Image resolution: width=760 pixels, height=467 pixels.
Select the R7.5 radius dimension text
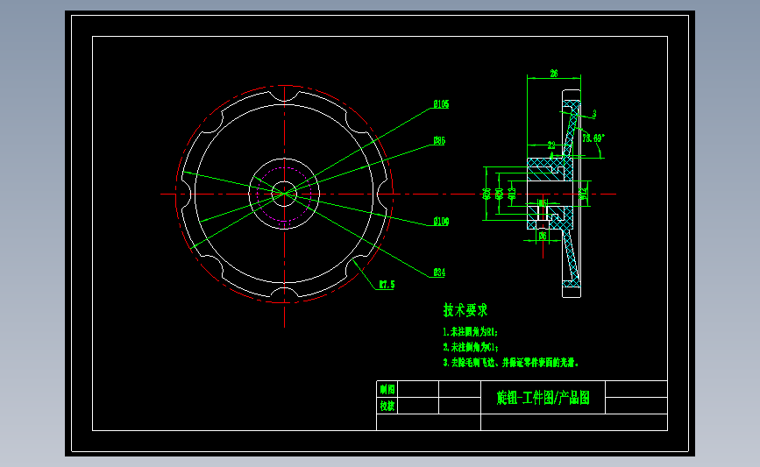tap(387, 285)
